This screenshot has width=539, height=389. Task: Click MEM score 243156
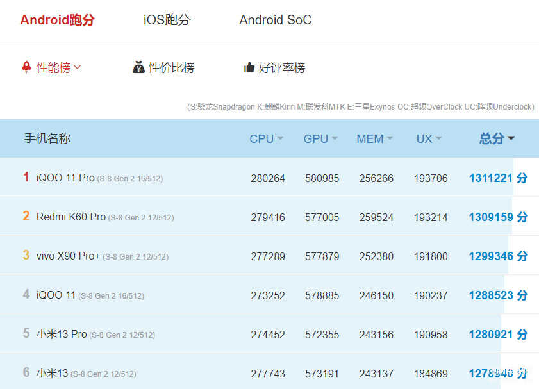click(x=376, y=335)
